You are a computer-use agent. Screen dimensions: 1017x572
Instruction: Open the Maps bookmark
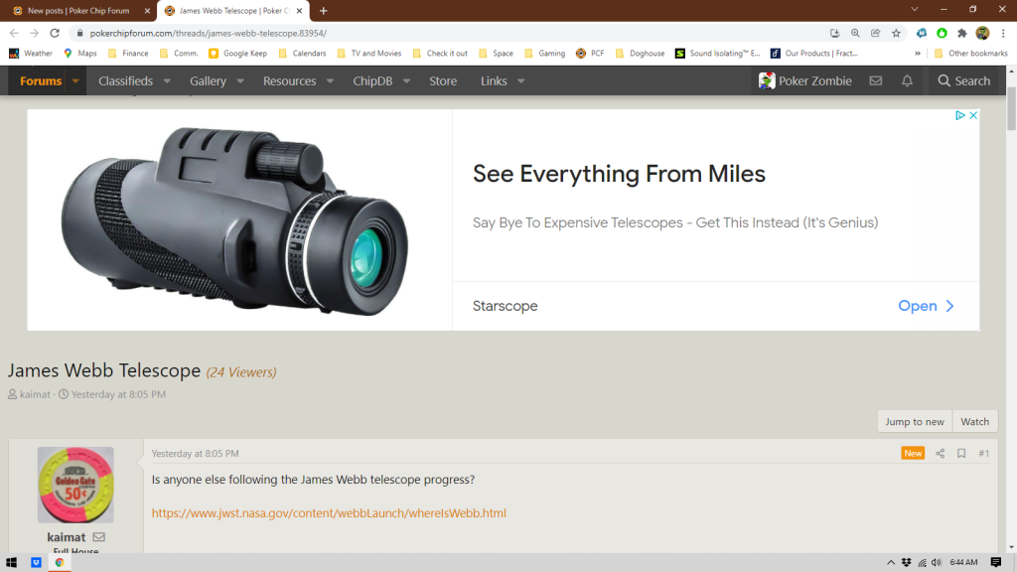80,54
